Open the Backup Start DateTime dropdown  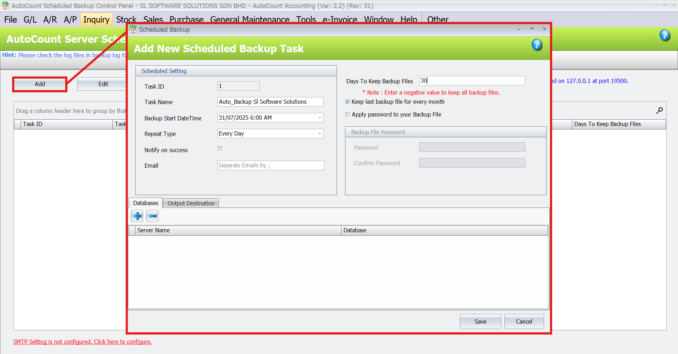320,118
